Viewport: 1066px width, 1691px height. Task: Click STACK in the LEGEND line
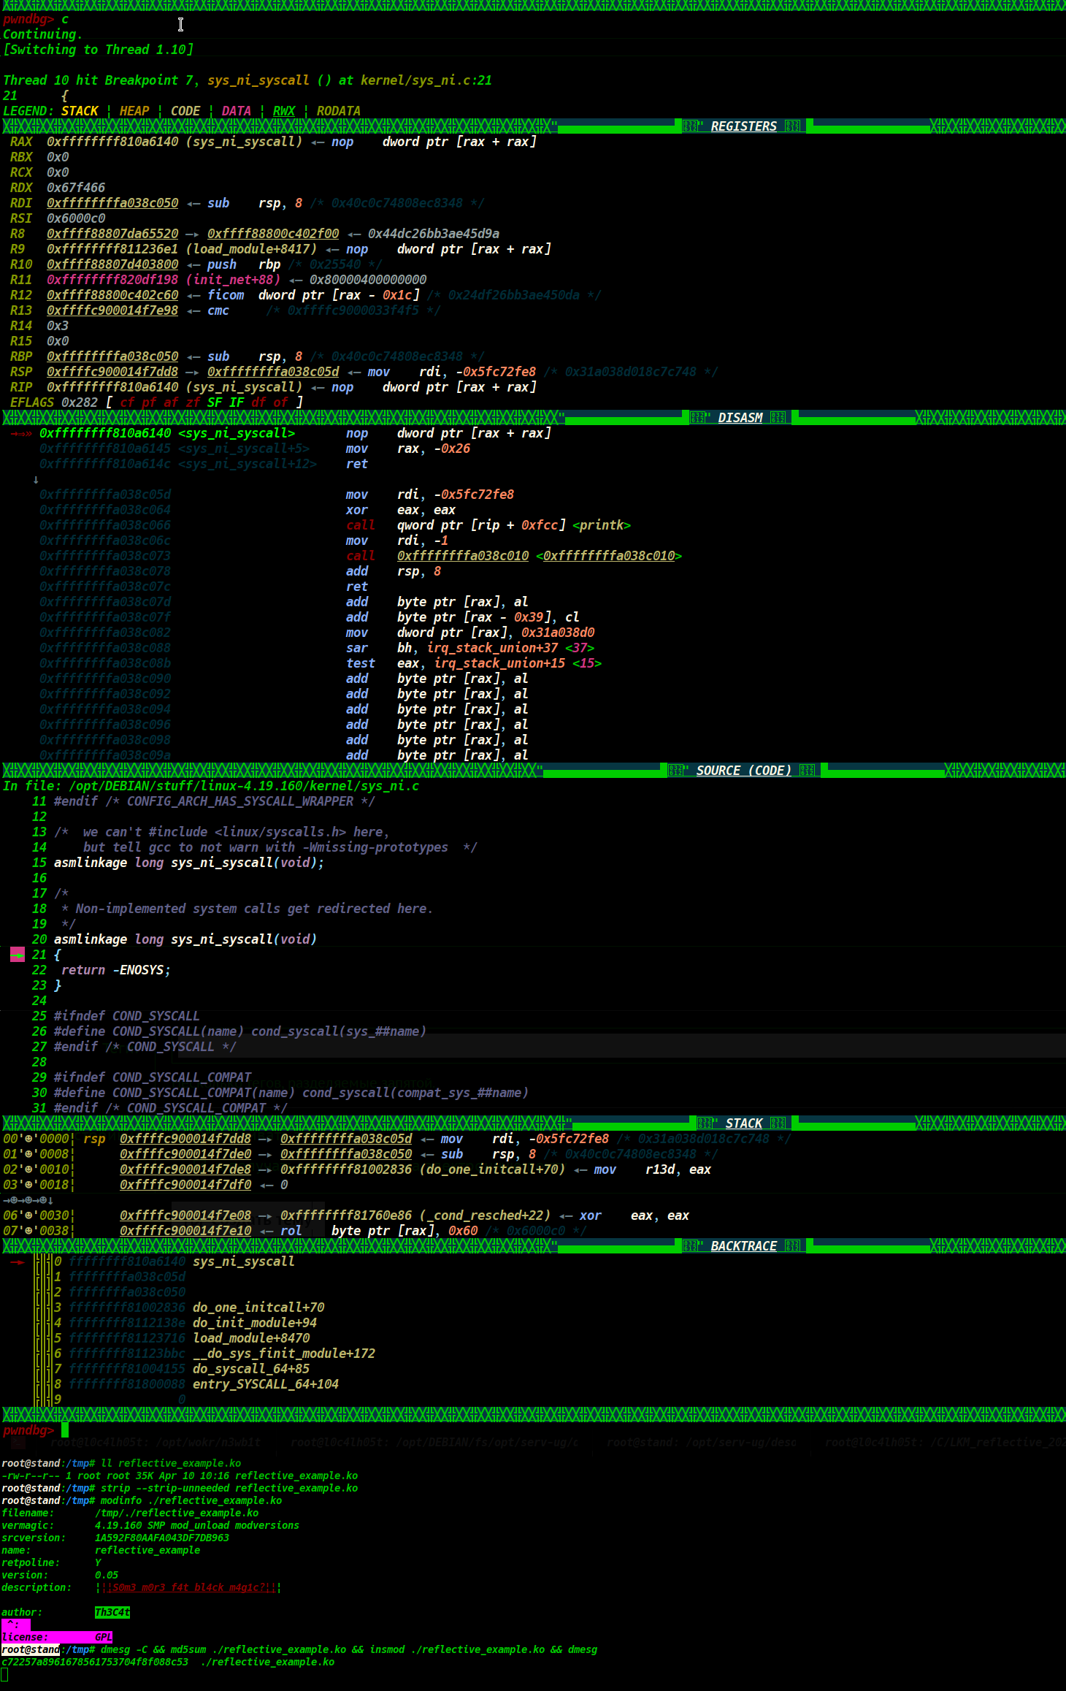(x=80, y=111)
